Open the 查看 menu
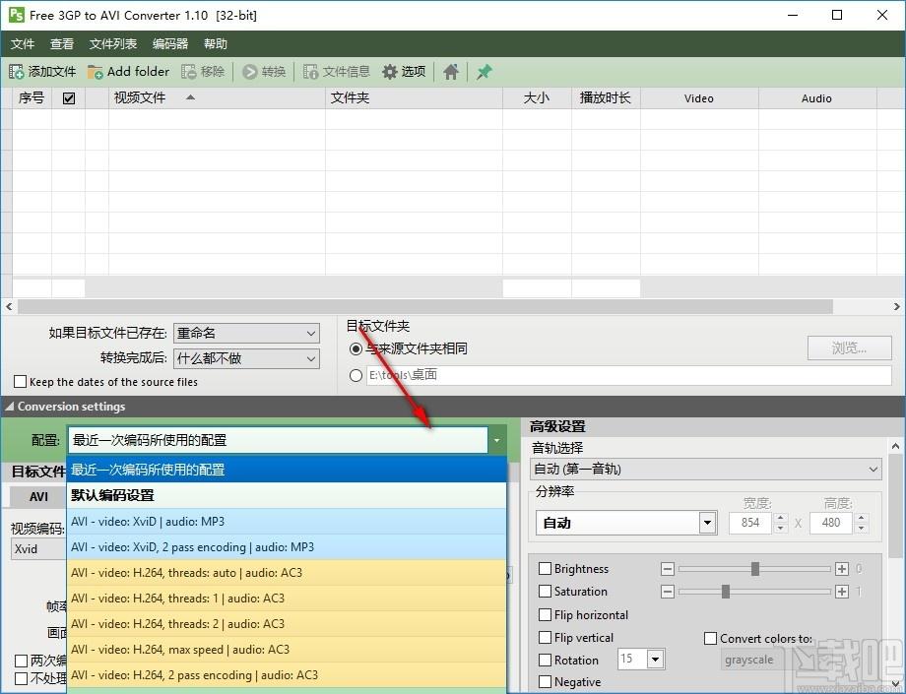Viewport: 906px width, 694px height. coord(62,44)
